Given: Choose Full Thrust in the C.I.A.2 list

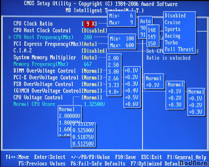Looking at the screenshot, I should coord(179,49).
